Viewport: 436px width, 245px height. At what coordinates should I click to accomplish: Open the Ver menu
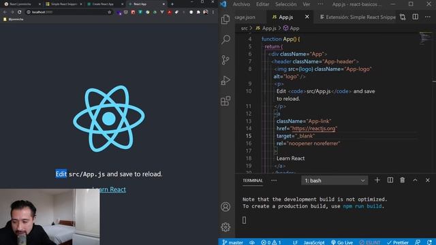pos(306,4)
